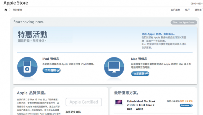Image resolution: width=203 pixels, height=115 pixels.
Task: Open the iPod 整修品 heading
Action: 51,59
